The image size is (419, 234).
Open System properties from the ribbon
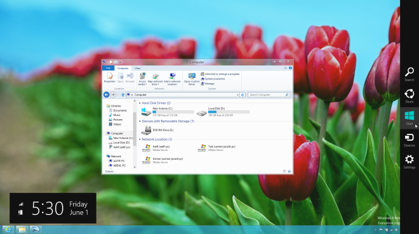213,79
